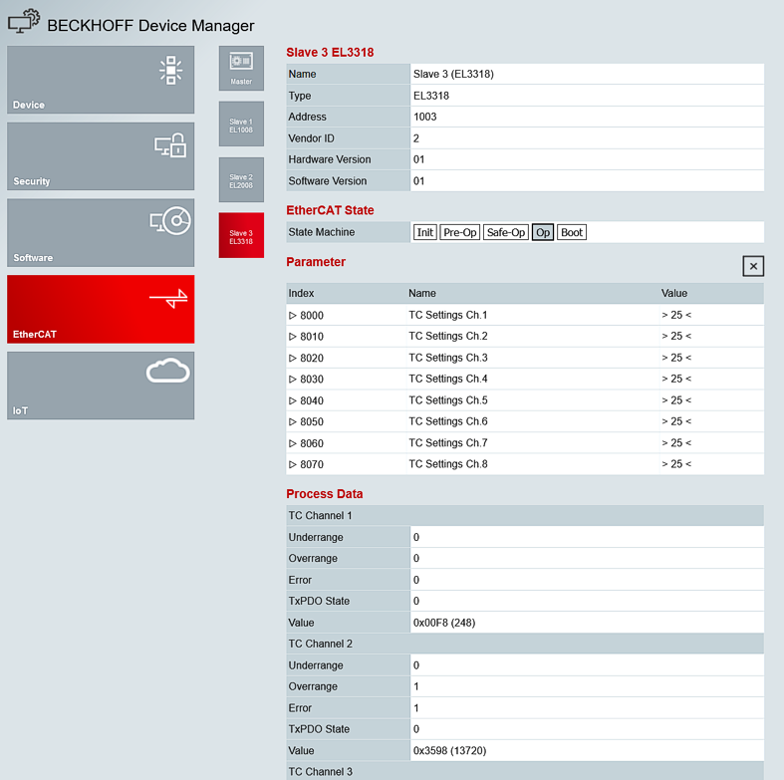Expand index 8030 TC Settings Ch.4
This screenshot has height=780, width=784.
[293, 379]
